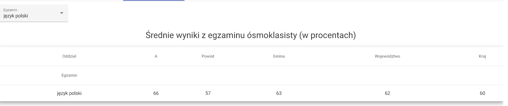
Task: Click the Województwo score 62
Action: 387,93
